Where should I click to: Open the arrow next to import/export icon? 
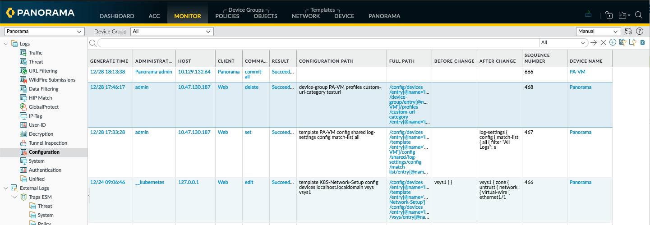click(x=629, y=15)
